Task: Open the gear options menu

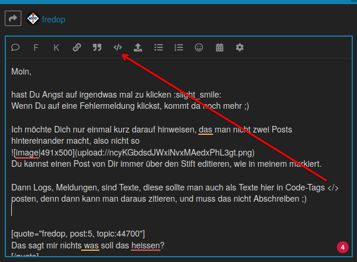Action: tap(240, 47)
